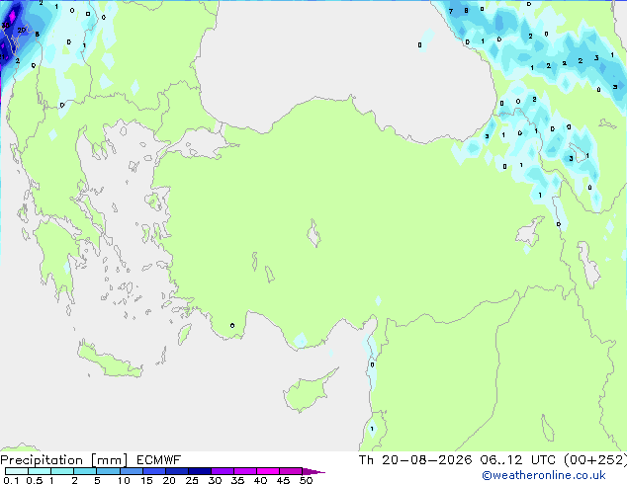Screen dimensions: 627x484
Task: Click the legend swatch between 5 and 10
Action: pos(108,471)
